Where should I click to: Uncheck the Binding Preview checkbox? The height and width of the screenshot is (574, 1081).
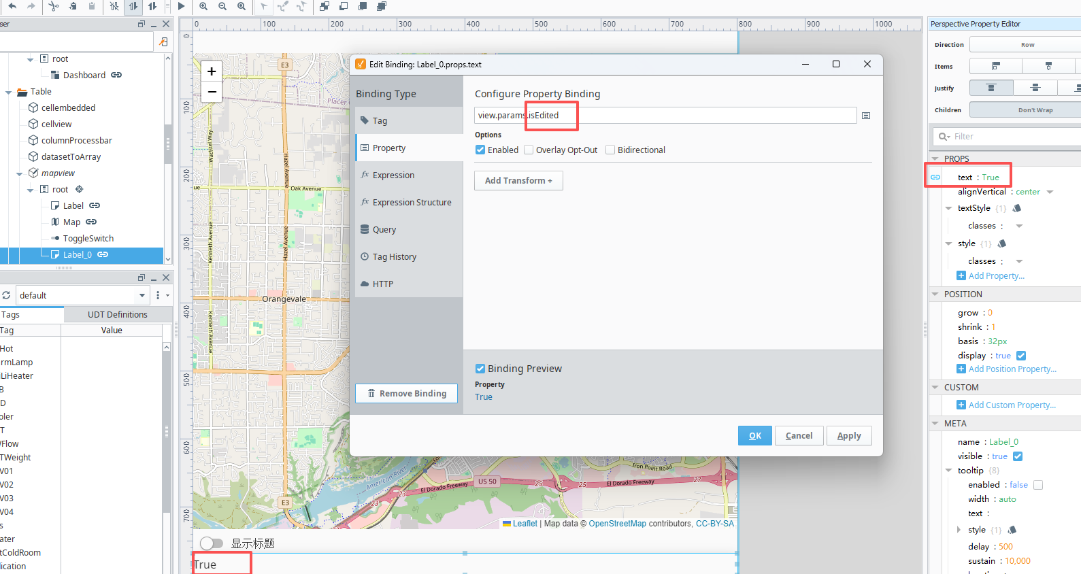pyautogui.click(x=480, y=369)
